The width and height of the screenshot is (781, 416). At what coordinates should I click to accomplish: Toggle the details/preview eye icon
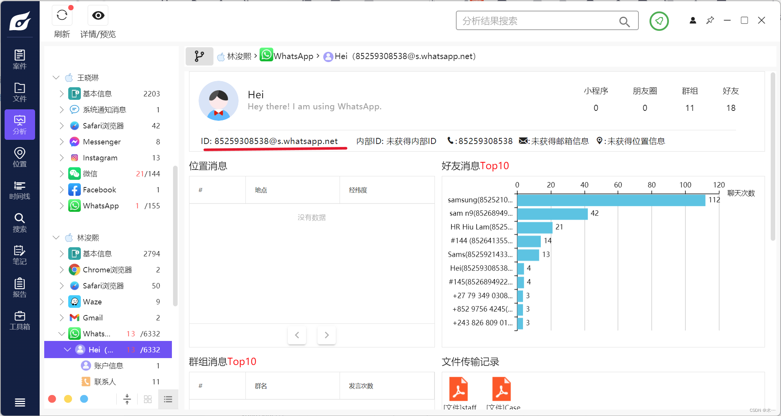tap(98, 16)
